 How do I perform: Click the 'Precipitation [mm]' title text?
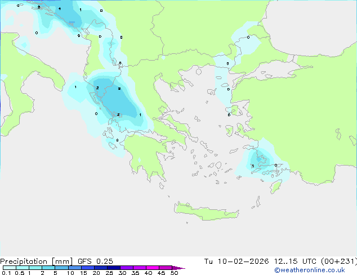(36, 262)
